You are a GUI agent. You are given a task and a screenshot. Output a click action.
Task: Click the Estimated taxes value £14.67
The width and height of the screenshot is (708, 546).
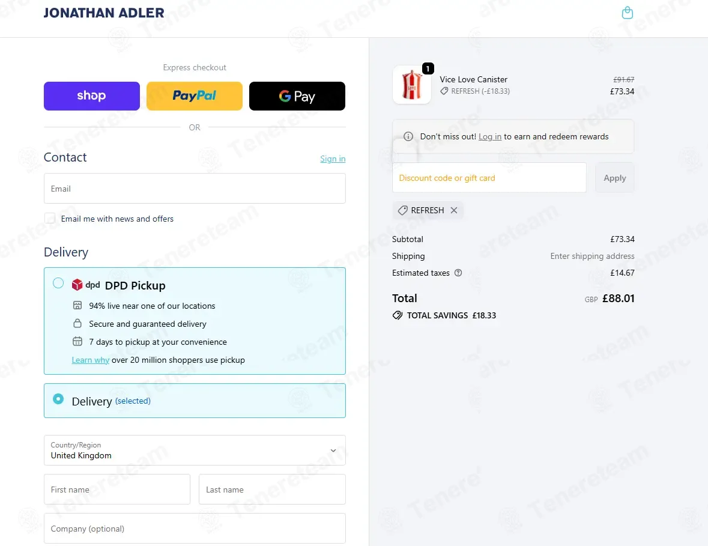(x=622, y=273)
